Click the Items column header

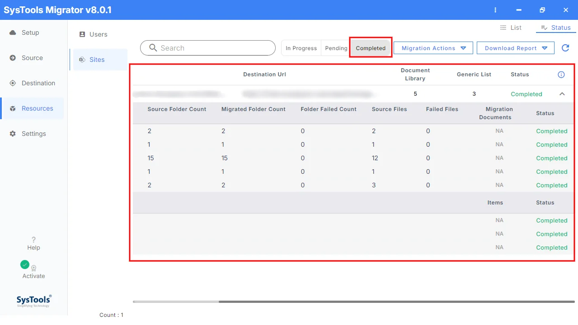click(495, 203)
